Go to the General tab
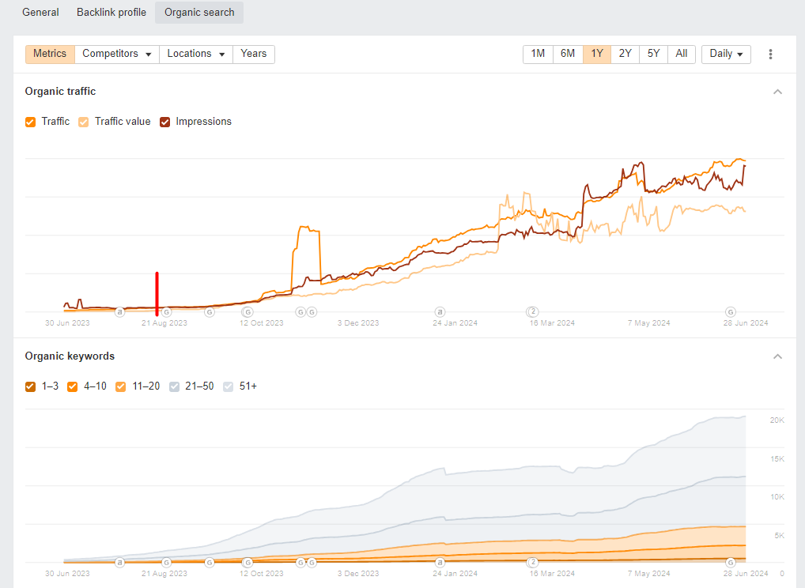 (x=40, y=13)
